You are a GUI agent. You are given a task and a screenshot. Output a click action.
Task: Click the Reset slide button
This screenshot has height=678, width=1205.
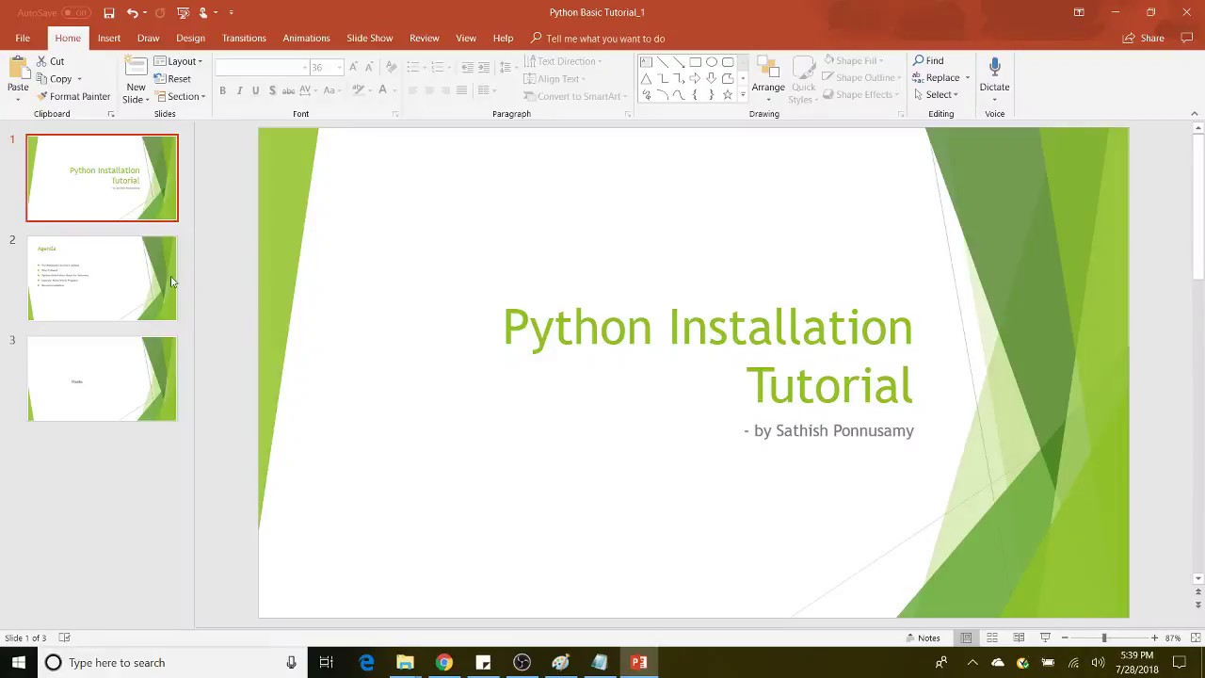coord(173,79)
